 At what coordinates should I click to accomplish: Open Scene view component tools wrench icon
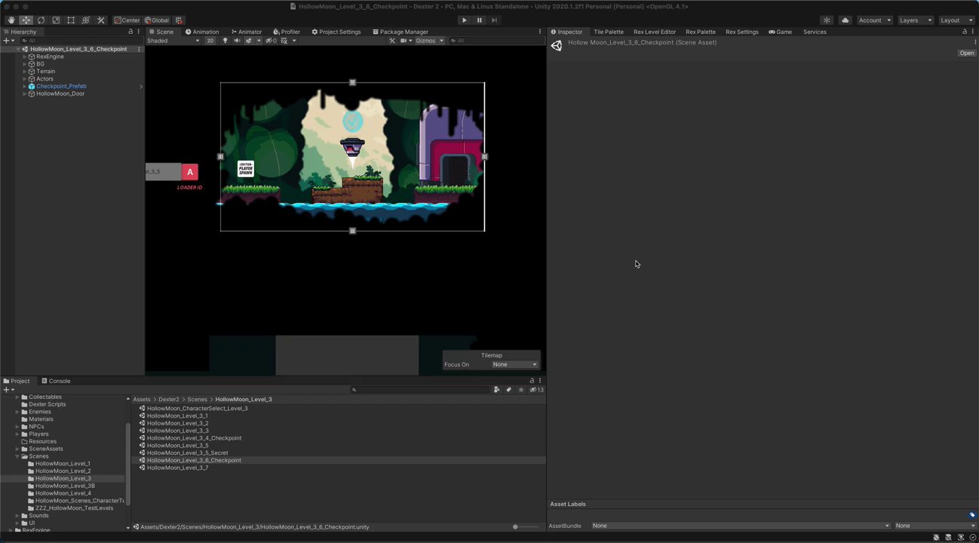(x=392, y=41)
